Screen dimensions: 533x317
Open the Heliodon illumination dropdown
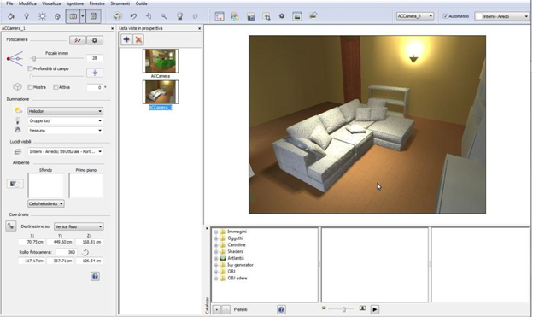click(x=65, y=111)
